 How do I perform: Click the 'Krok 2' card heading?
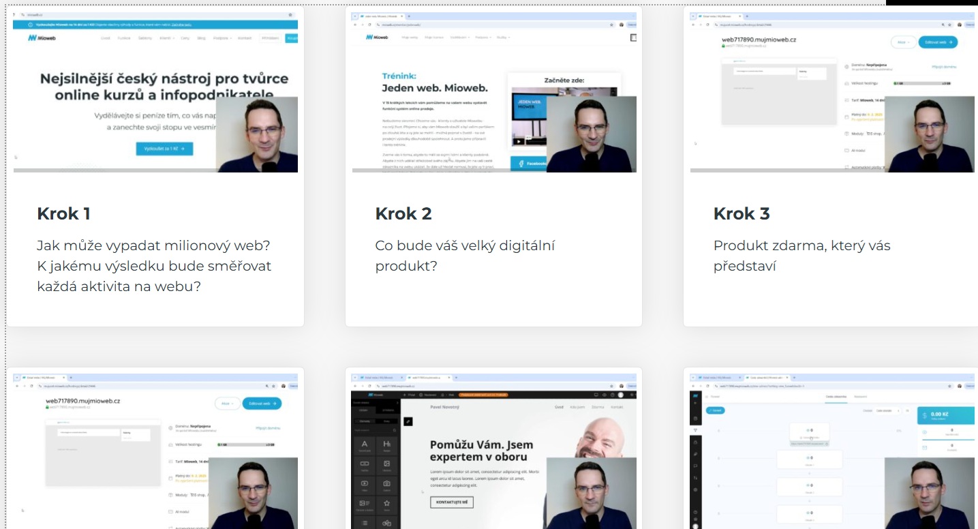pos(403,213)
